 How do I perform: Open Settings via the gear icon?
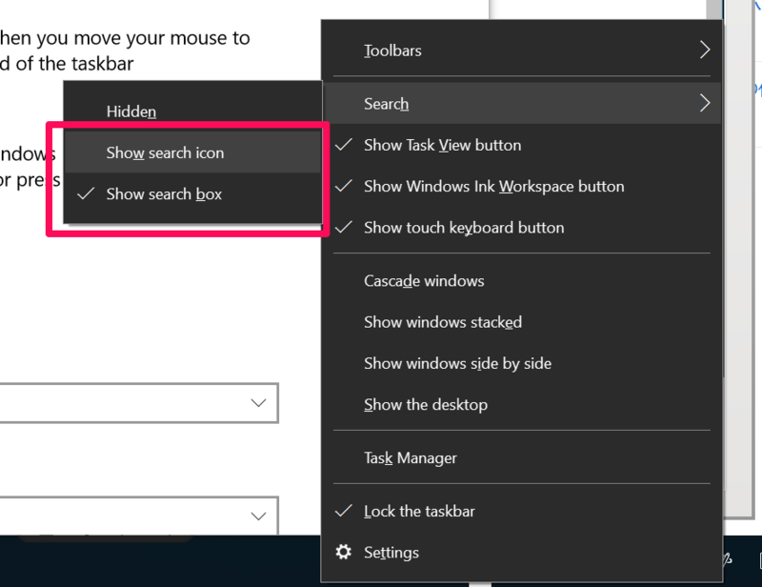click(x=344, y=553)
